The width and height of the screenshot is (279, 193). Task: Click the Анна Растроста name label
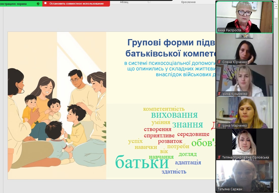(x=229, y=30)
